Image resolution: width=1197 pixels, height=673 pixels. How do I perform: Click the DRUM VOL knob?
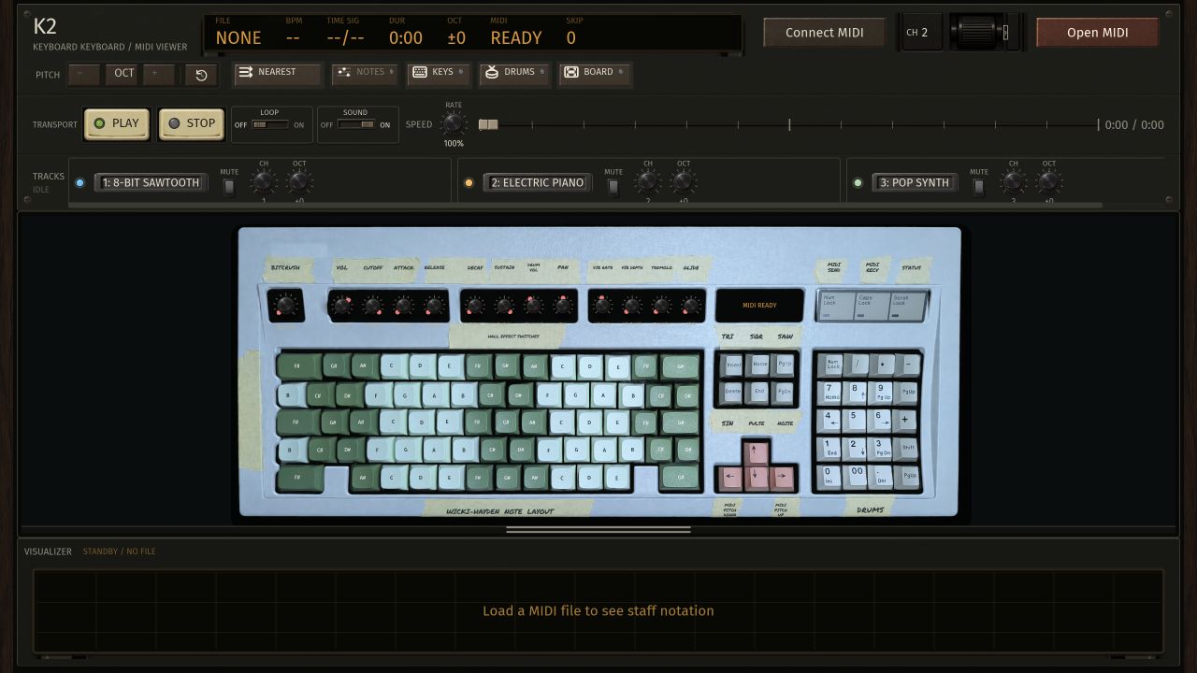tap(534, 305)
